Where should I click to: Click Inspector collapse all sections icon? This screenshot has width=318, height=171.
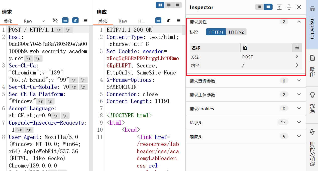[x=289, y=7]
